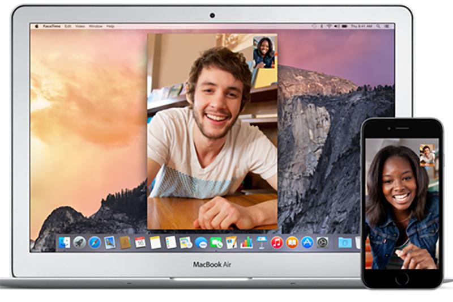Open System Preferences gear in dock

(x=322, y=243)
